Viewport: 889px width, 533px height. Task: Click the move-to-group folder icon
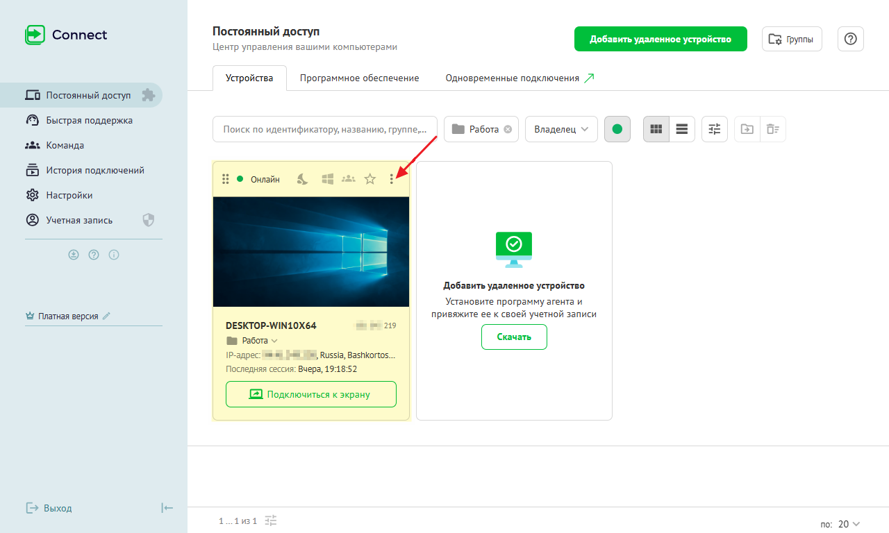click(747, 129)
